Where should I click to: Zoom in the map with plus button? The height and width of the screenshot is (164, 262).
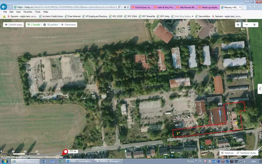(x=254, y=25)
